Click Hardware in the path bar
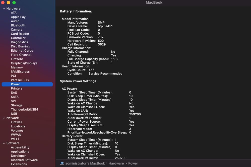251x167 pixels. click(x=116, y=163)
